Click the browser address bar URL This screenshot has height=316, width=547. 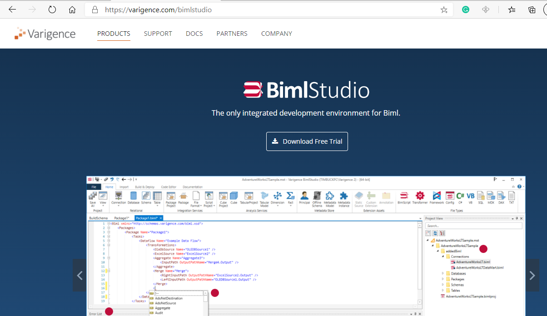pyautogui.click(x=158, y=10)
